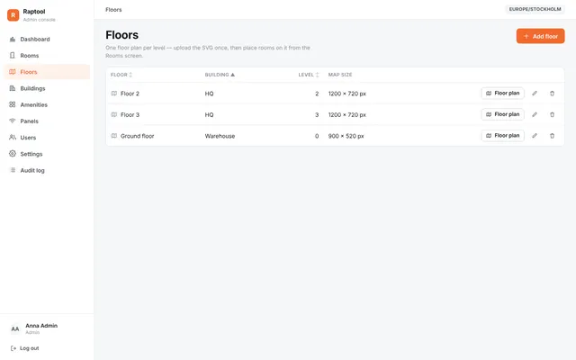Edit Floor 2 with pencil icon
The image size is (576, 360).
click(535, 94)
